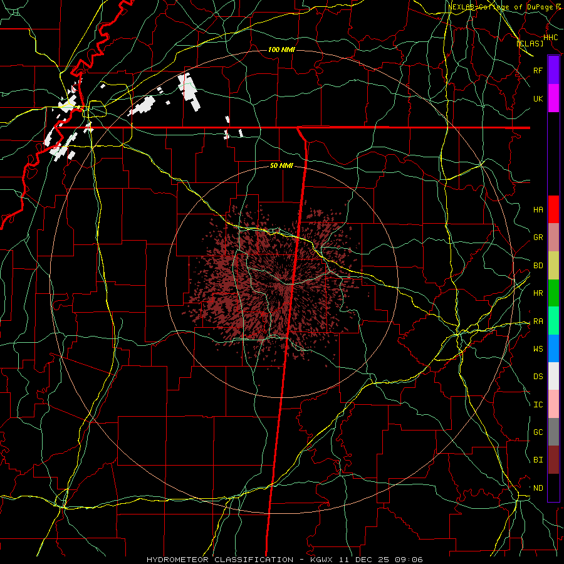Screen dimensions: 564x564
Task: Click the HYDROMETEOR CLASSIFICATION title text
Action: point(220,560)
